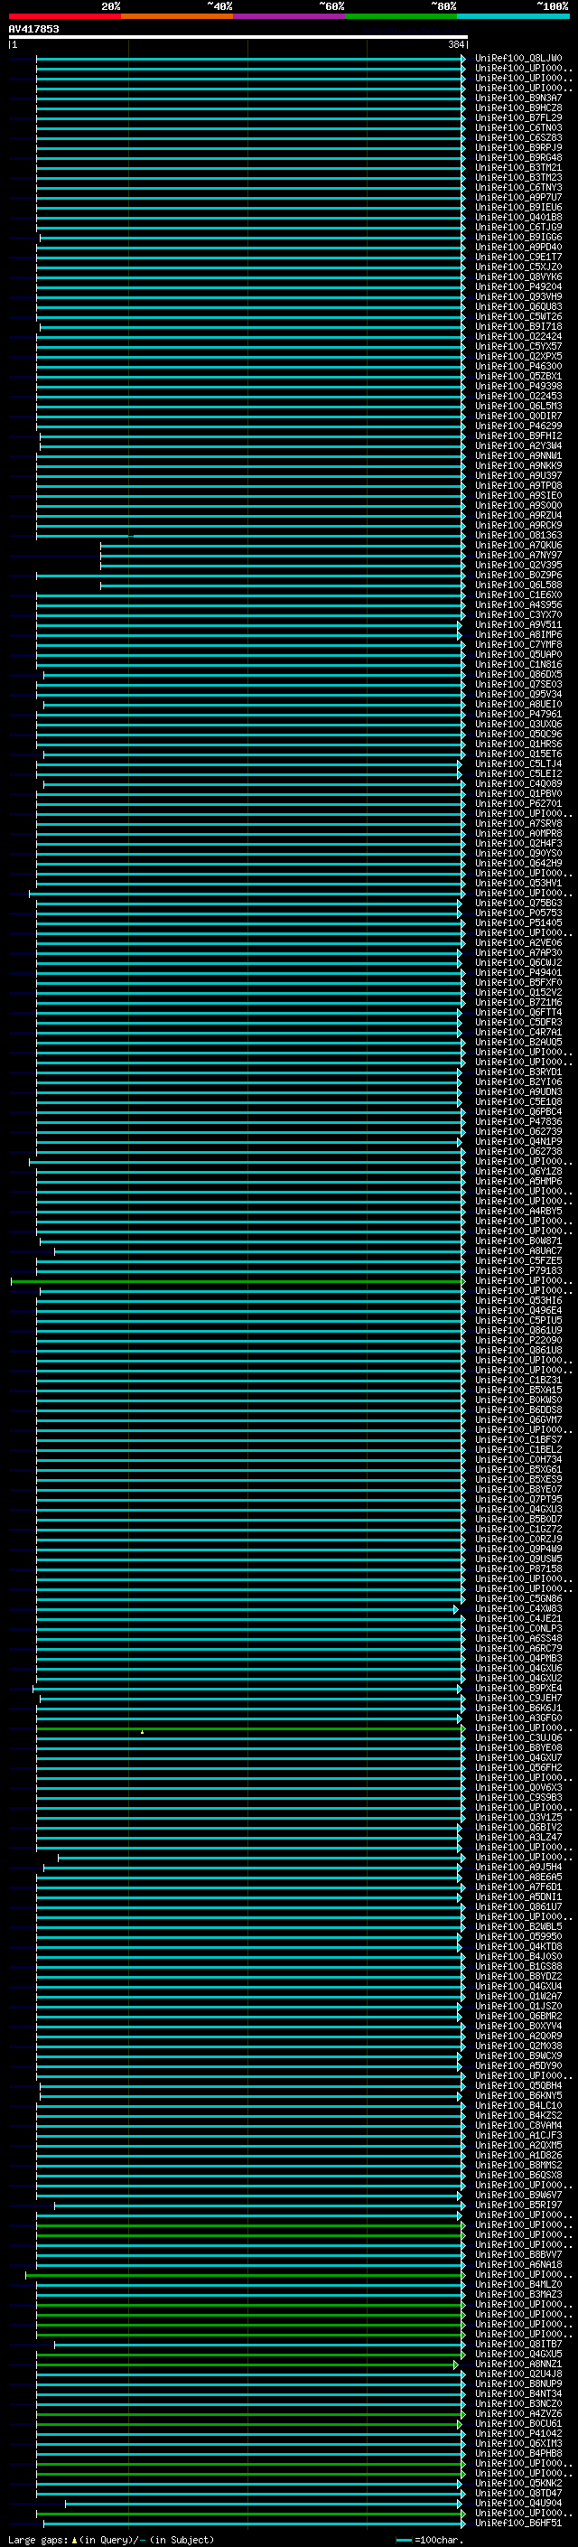Select hit label UniRef100_P49204
This screenshot has height=2547, width=578.
tap(518, 286)
